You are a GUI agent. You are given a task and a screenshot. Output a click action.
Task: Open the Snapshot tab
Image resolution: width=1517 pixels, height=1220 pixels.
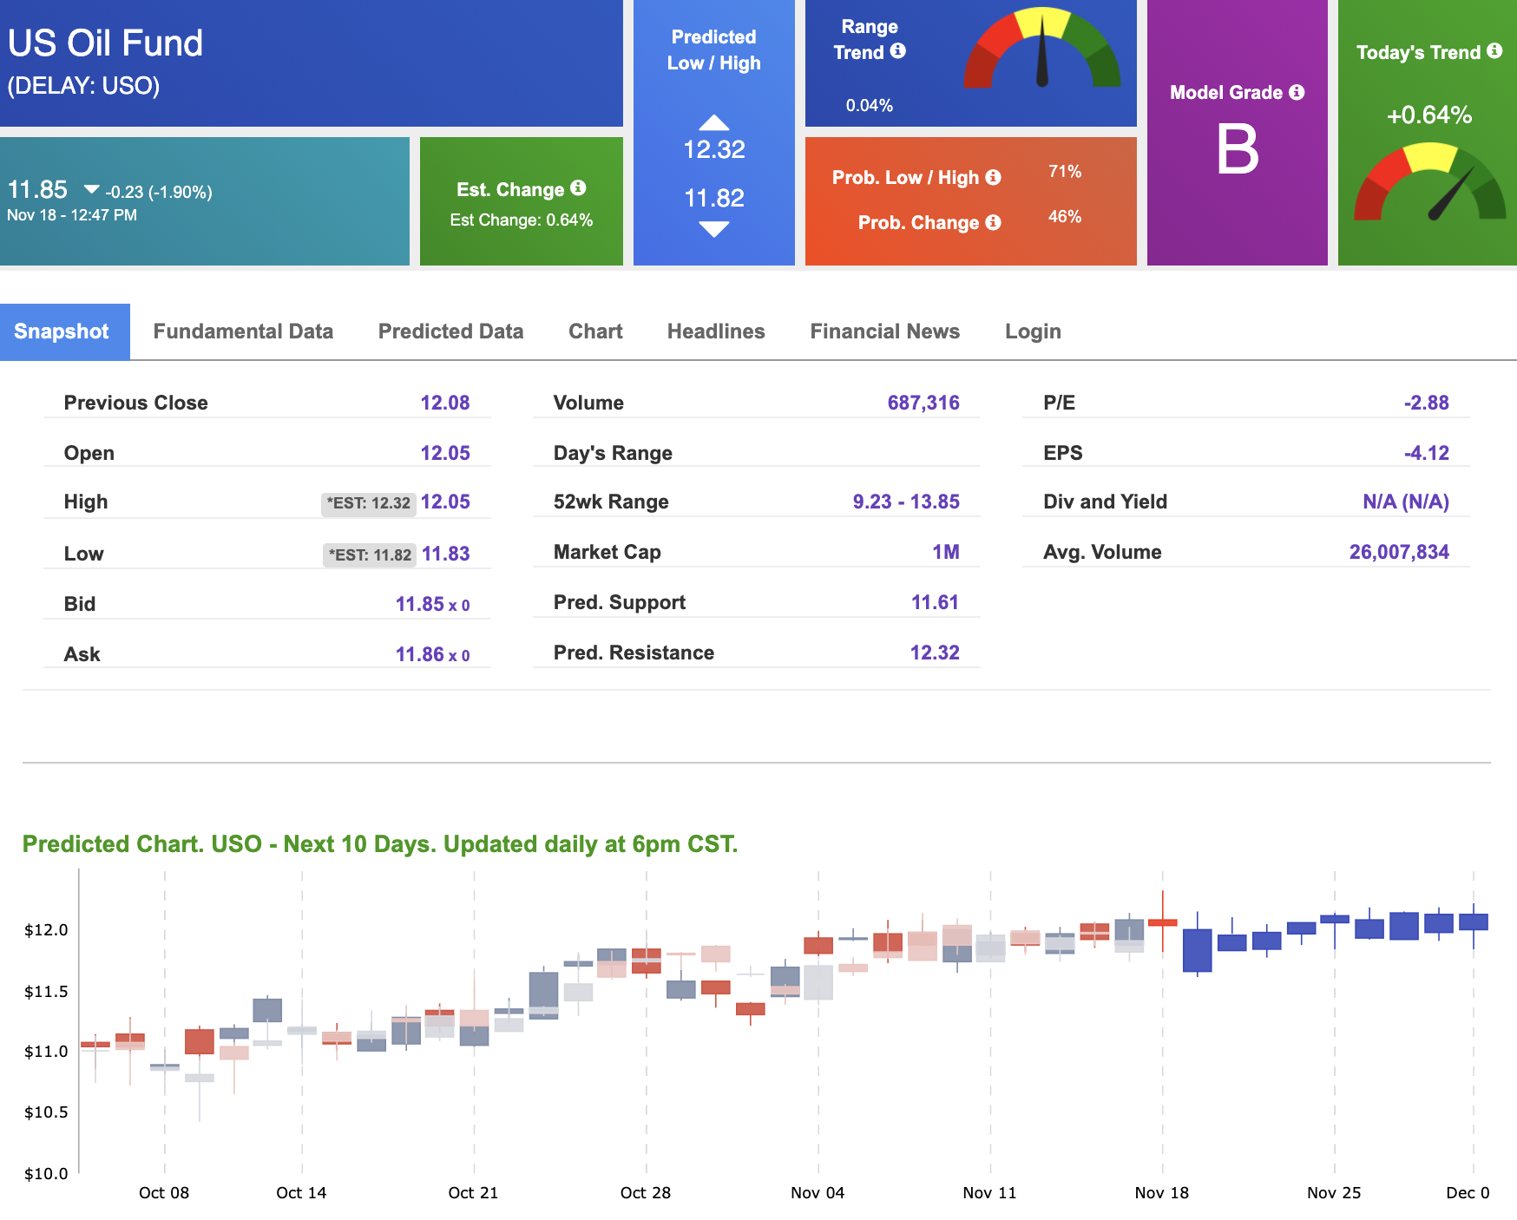pos(65,331)
